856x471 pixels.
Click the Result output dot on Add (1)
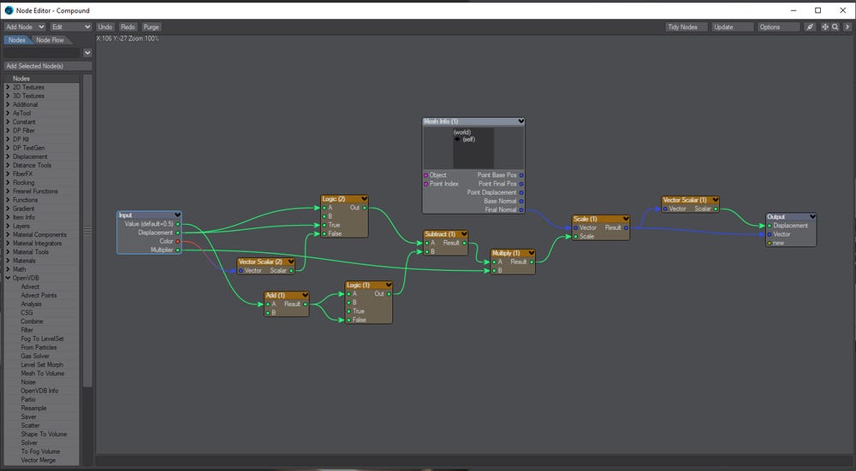306,304
